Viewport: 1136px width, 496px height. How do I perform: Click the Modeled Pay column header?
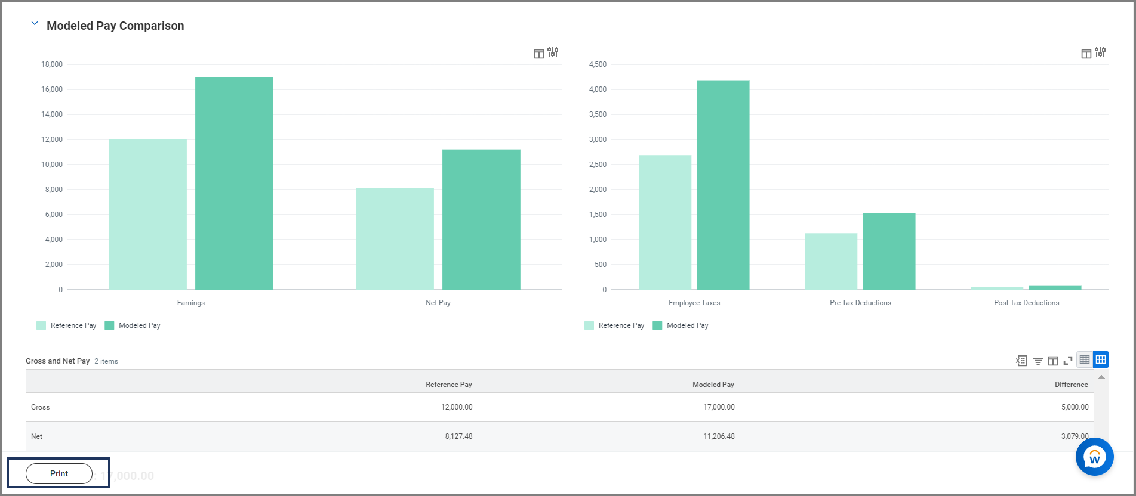tap(713, 385)
